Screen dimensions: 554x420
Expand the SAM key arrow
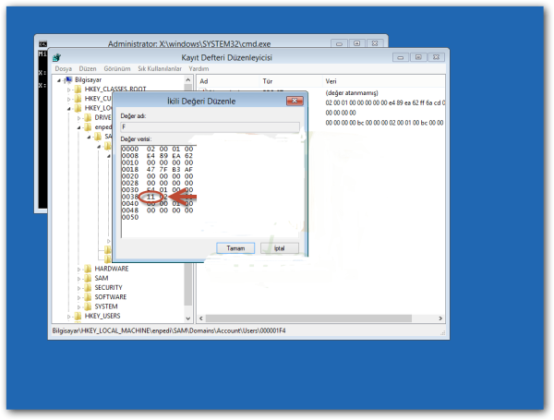(x=78, y=279)
